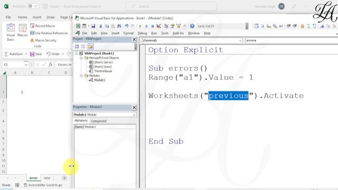The image size is (338, 190).
Task: Click the Insert UserForm toolbar icon
Action: coord(84,26)
